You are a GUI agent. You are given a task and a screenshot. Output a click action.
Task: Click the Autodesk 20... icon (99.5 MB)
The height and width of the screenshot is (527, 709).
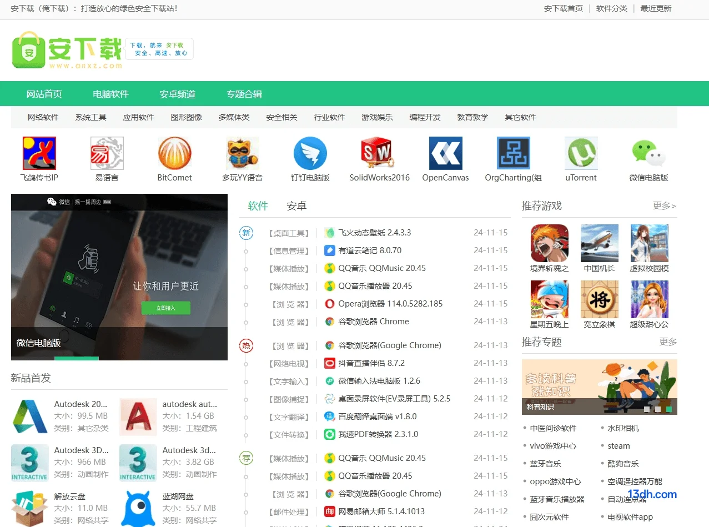[x=30, y=416]
